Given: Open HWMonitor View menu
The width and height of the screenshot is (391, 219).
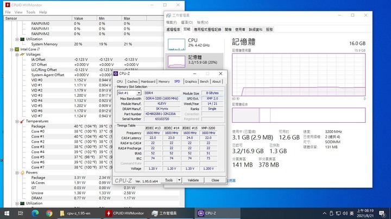Looking at the screenshot, I should tap(18, 12).
